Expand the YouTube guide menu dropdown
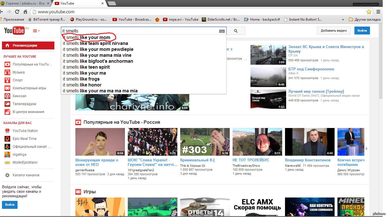387x217 pixels. 36,31
